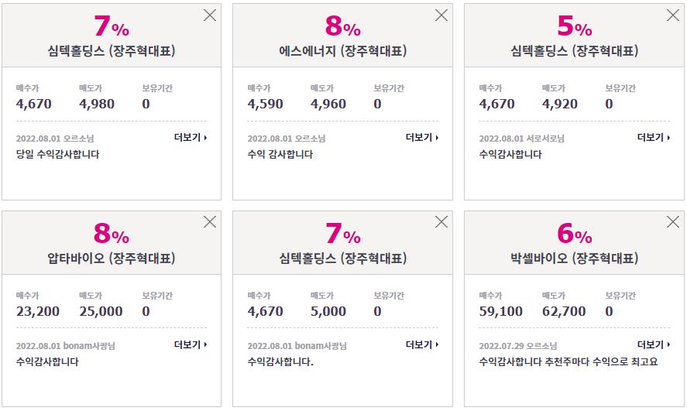Expand 더보기 in the 에스에너지 card
Screen dimensions: 687x411
pos(422,138)
